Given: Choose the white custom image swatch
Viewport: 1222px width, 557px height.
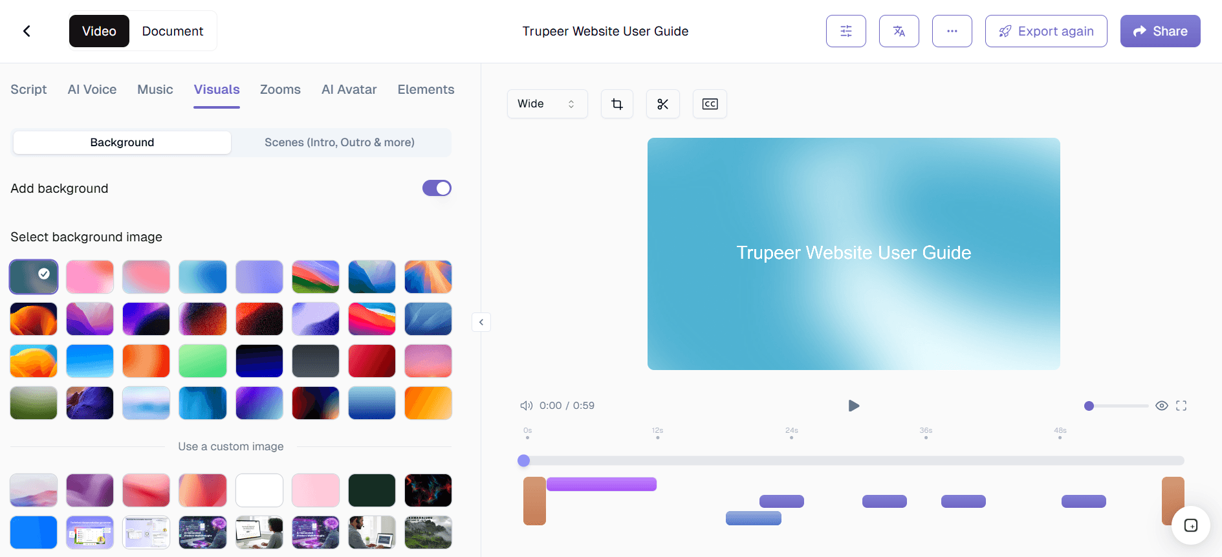Looking at the screenshot, I should 259,490.
